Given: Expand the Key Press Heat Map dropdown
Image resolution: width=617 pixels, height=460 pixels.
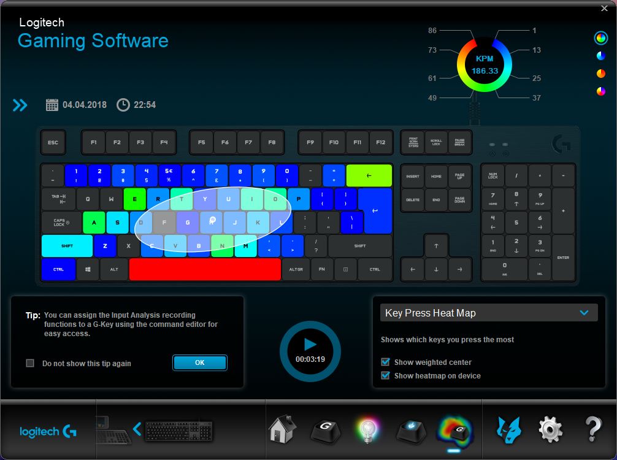Looking at the screenshot, I should pyautogui.click(x=489, y=313).
